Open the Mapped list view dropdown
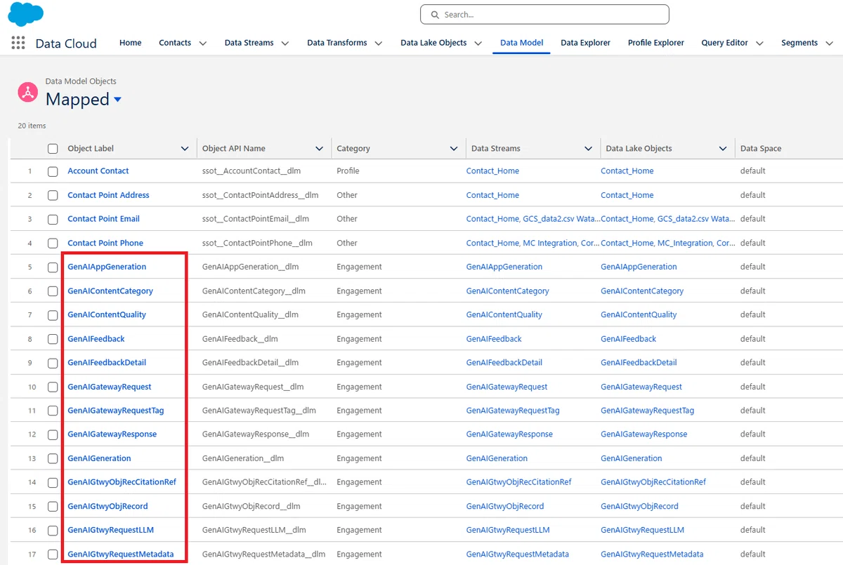843x565 pixels. click(117, 100)
